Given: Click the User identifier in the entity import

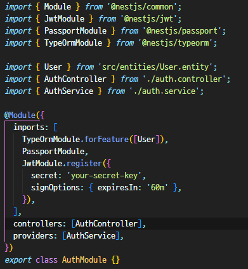Looking at the screenshot, I should pos(53,67).
